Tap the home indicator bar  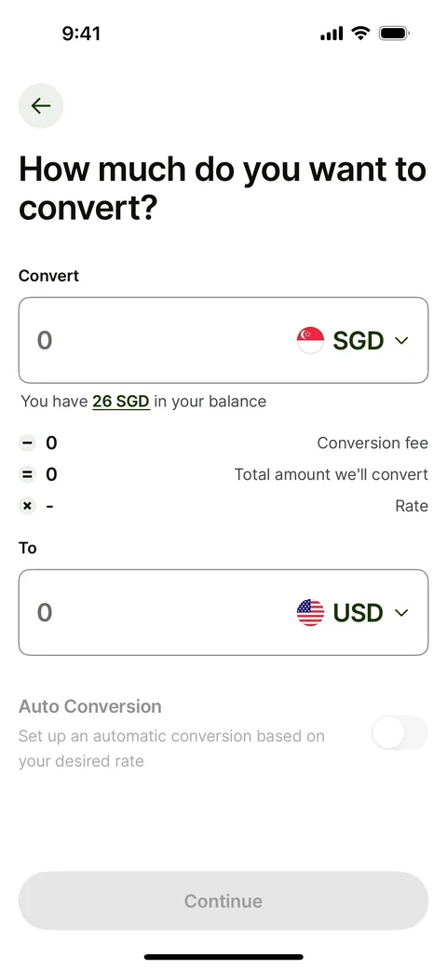(223, 957)
